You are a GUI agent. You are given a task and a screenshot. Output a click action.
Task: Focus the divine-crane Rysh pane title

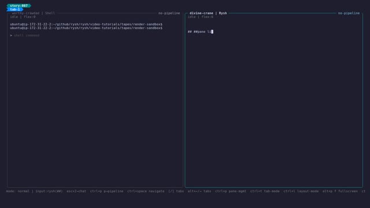click(x=208, y=13)
